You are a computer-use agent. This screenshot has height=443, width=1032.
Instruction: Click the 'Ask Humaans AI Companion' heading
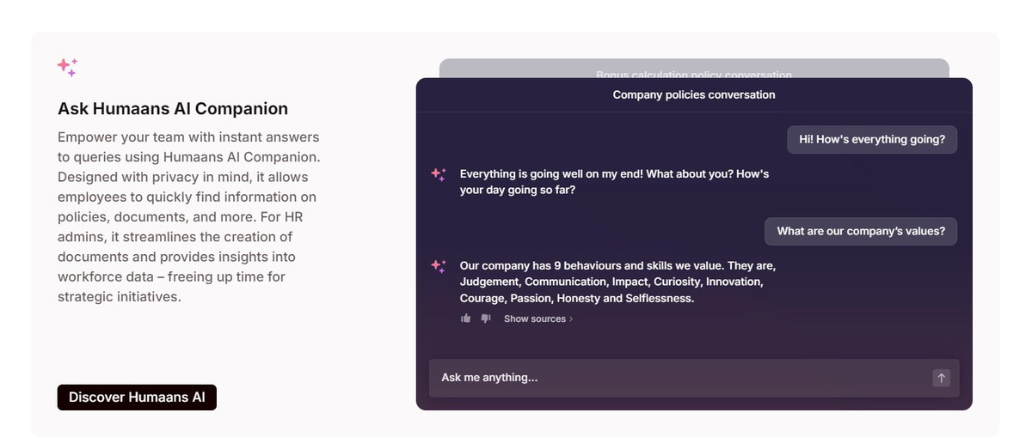point(173,109)
